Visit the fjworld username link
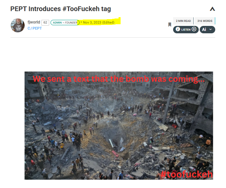 click(34, 22)
